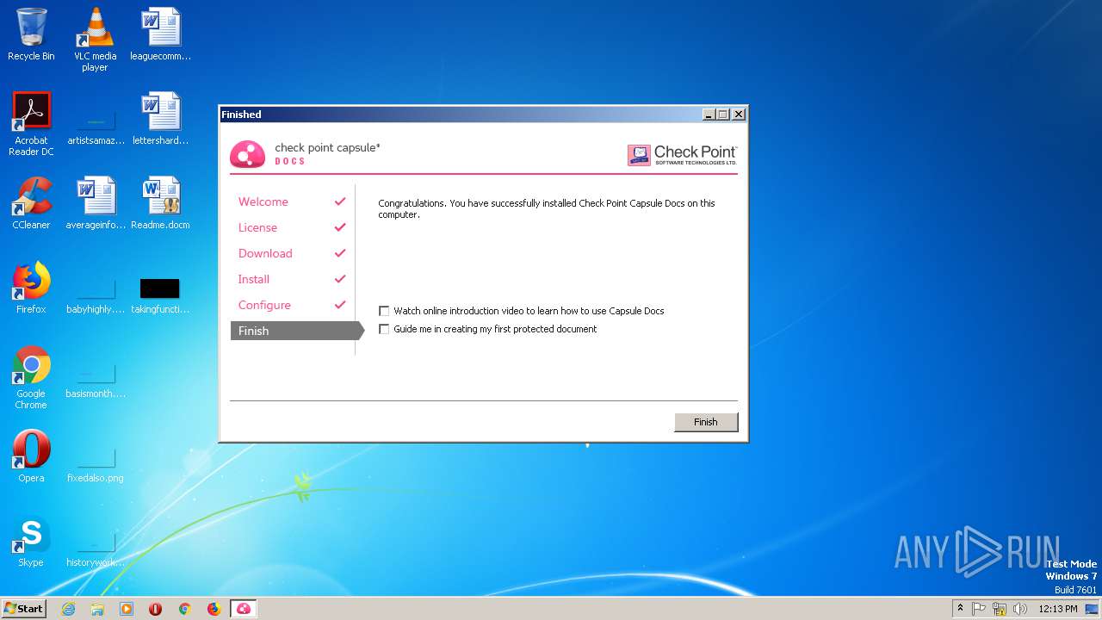Select the Welcome step in installer sidebar
This screenshot has width=1102, height=620.
tap(263, 201)
